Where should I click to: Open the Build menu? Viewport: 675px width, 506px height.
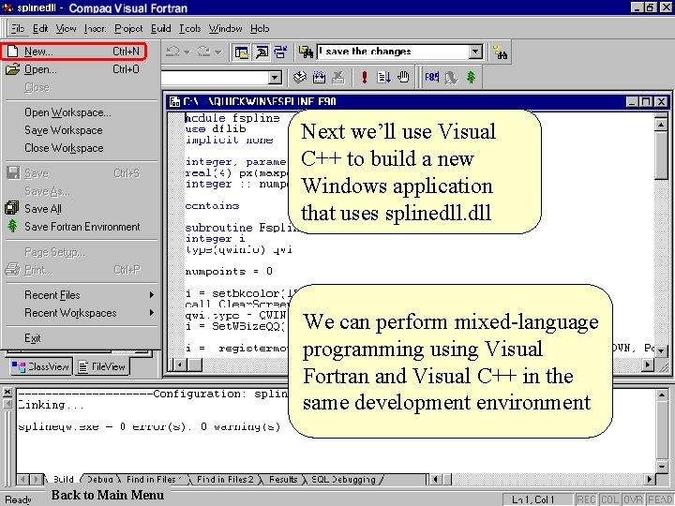click(x=161, y=28)
